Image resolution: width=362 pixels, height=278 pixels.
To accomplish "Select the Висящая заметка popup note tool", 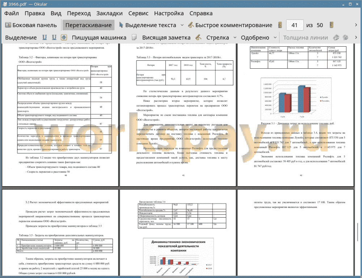I will 166,38.
